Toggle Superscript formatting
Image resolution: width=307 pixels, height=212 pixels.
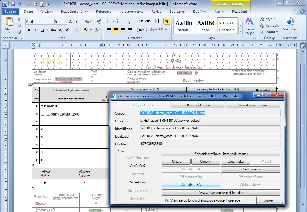coord(67,30)
